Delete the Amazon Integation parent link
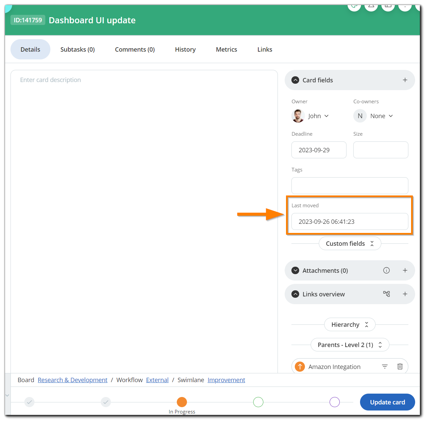Viewport: 429px width, 424px height. 400,367
